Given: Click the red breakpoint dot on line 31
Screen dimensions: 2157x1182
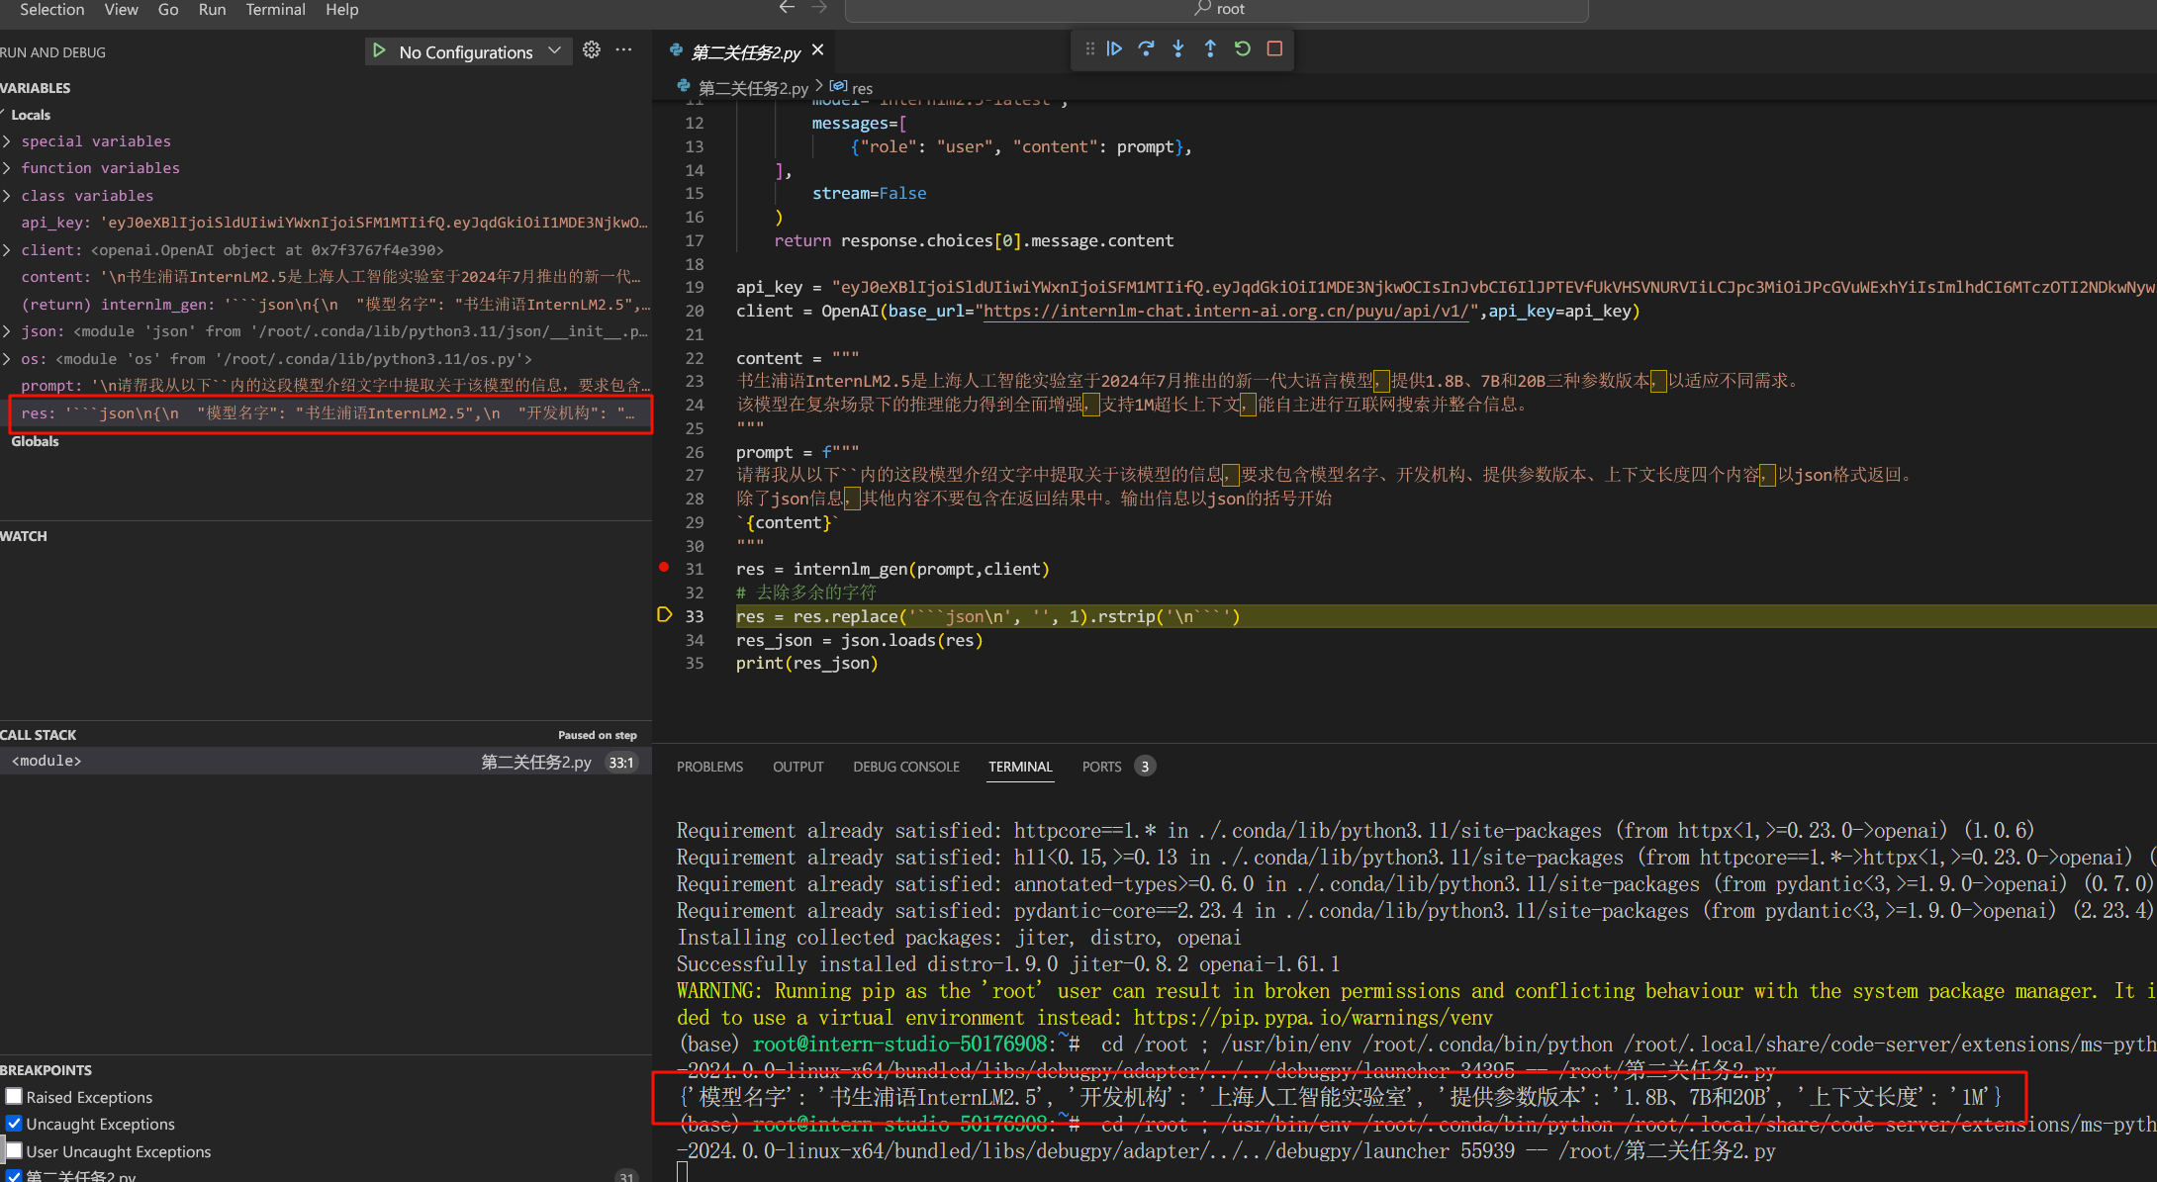Looking at the screenshot, I should pos(664,568).
